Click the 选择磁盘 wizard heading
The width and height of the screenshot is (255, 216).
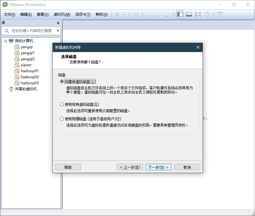pos(69,57)
